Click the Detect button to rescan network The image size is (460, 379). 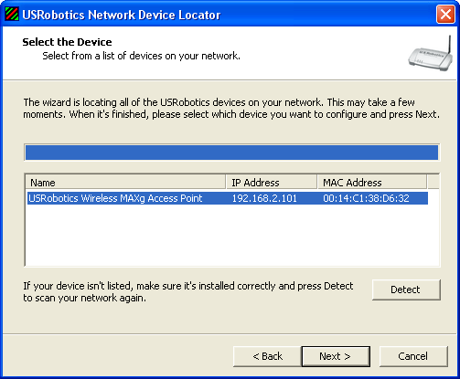pyautogui.click(x=406, y=290)
